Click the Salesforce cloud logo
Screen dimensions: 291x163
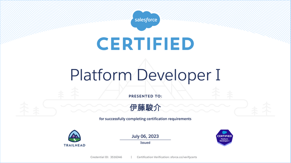(x=145, y=20)
